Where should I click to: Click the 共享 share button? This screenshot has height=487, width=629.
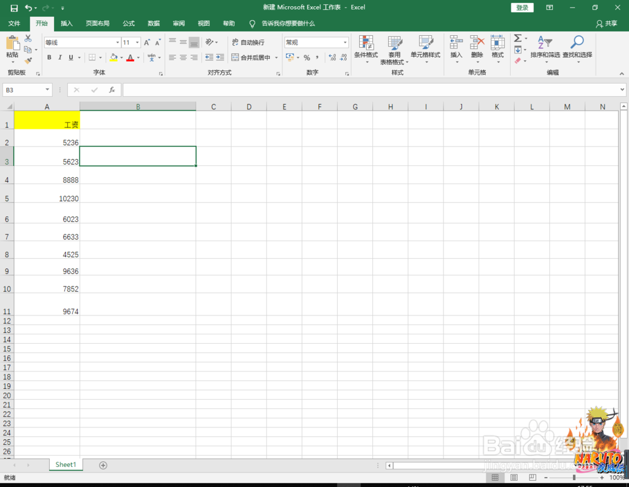[x=607, y=24]
